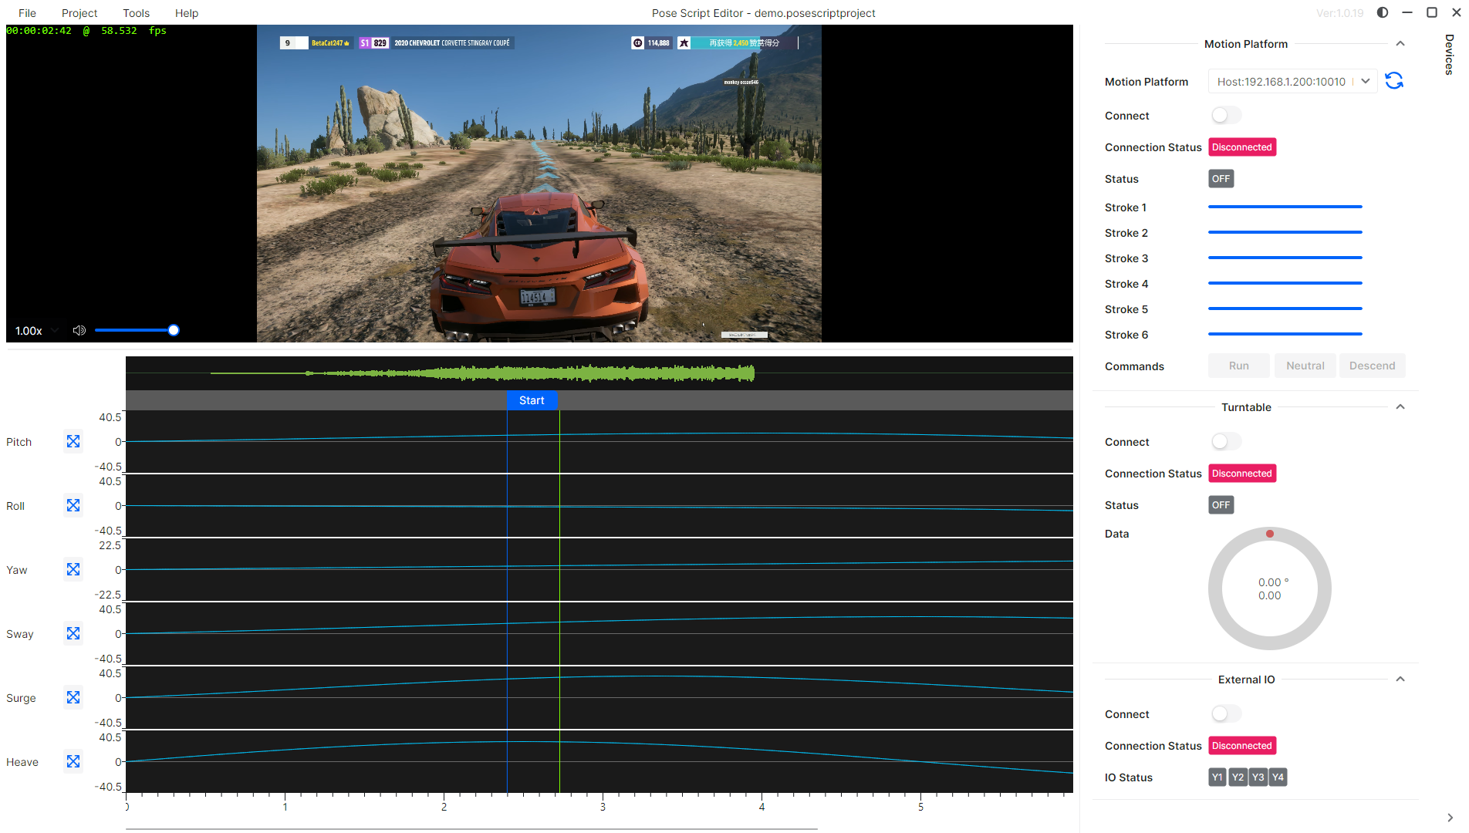Mute the video with the speaker icon

(x=79, y=330)
